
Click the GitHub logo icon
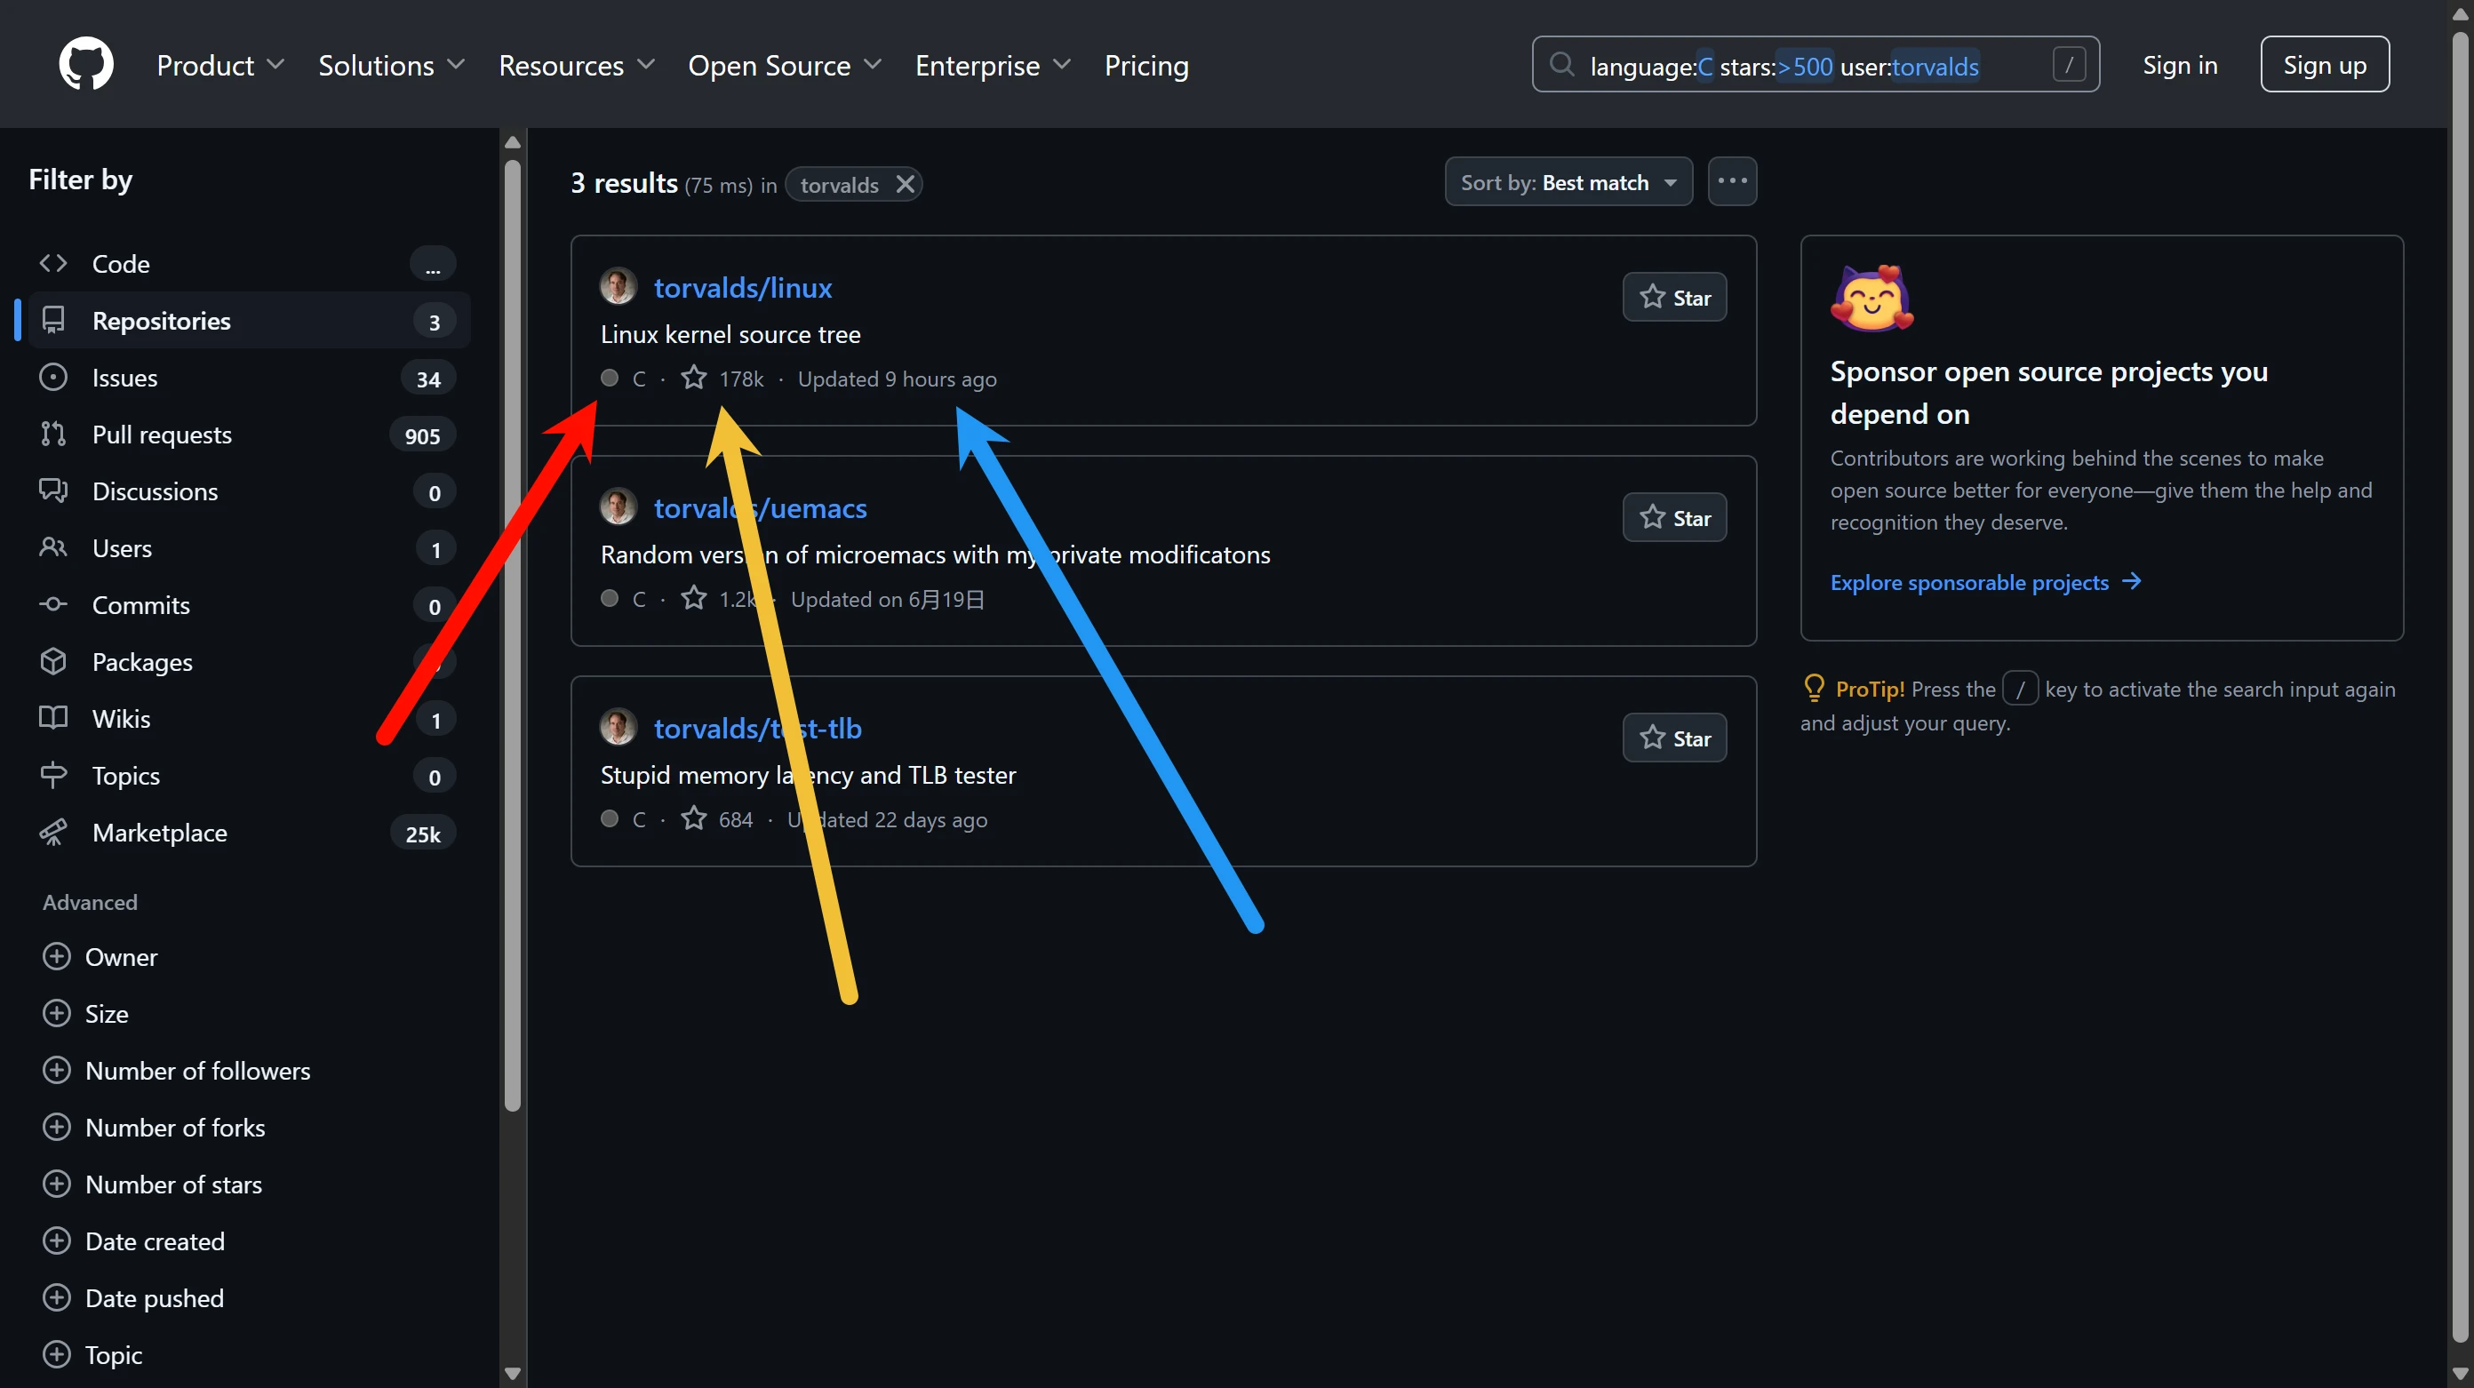(x=85, y=64)
